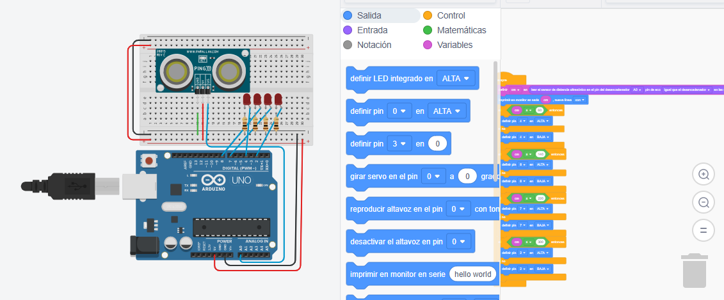Select the rightmost resistor under the LEDs

click(x=276, y=124)
